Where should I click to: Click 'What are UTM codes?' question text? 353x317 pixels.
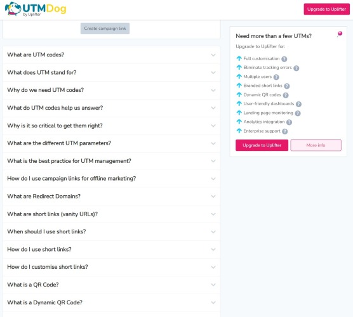point(36,55)
